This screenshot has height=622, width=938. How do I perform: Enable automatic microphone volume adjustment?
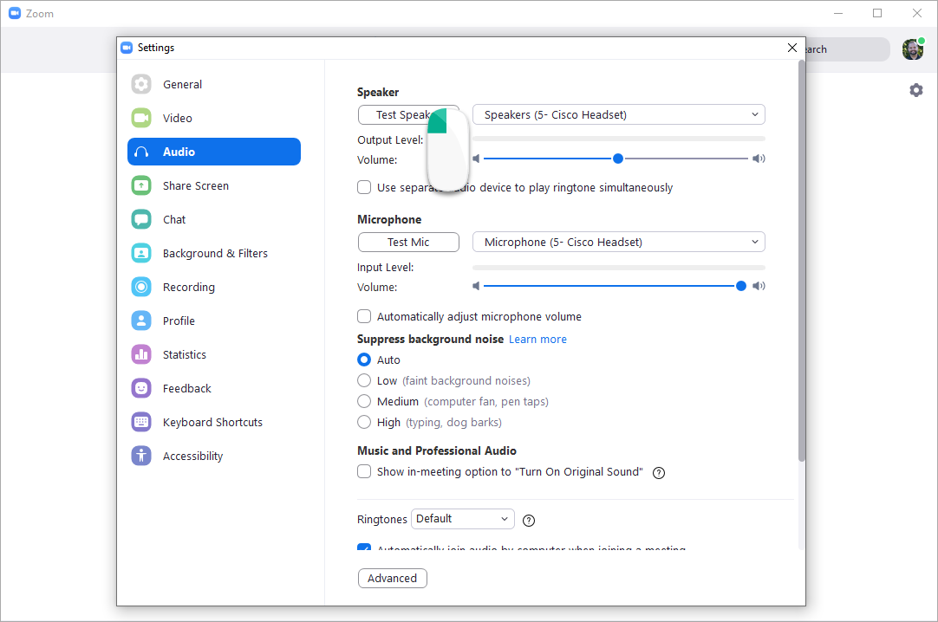point(364,316)
